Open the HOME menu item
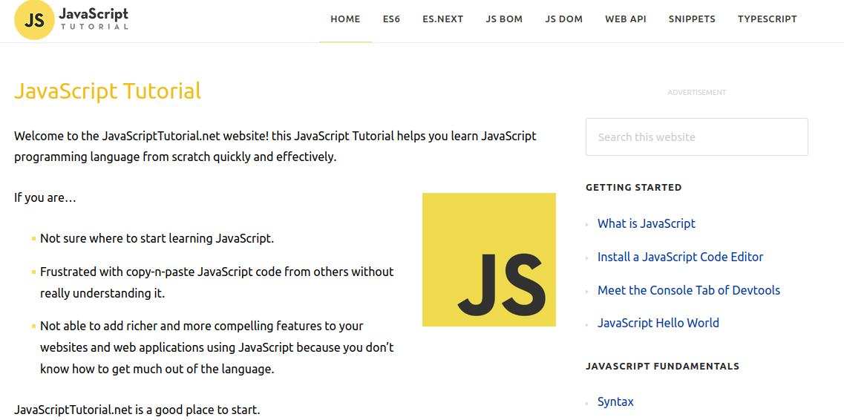This screenshot has height=420, width=844. click(345, 19)
